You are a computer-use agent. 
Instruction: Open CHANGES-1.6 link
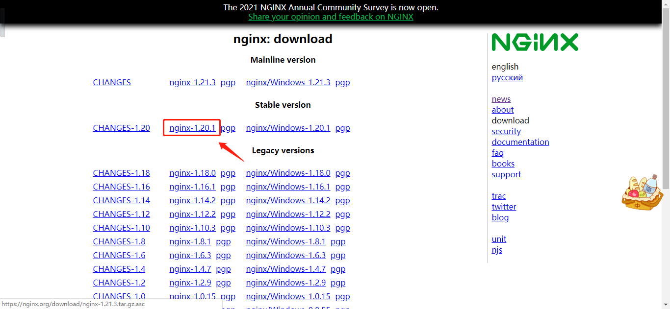(119, 255)
